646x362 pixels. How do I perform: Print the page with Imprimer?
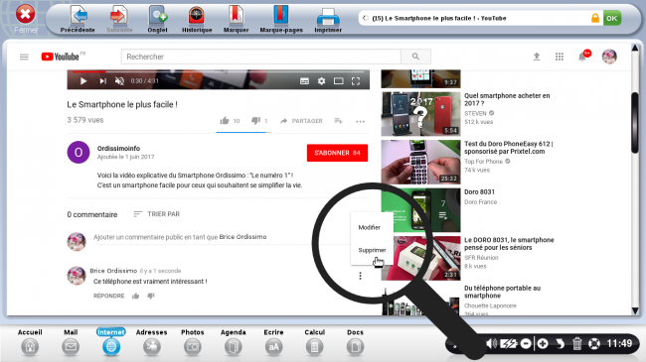click(x=328, y=19)
